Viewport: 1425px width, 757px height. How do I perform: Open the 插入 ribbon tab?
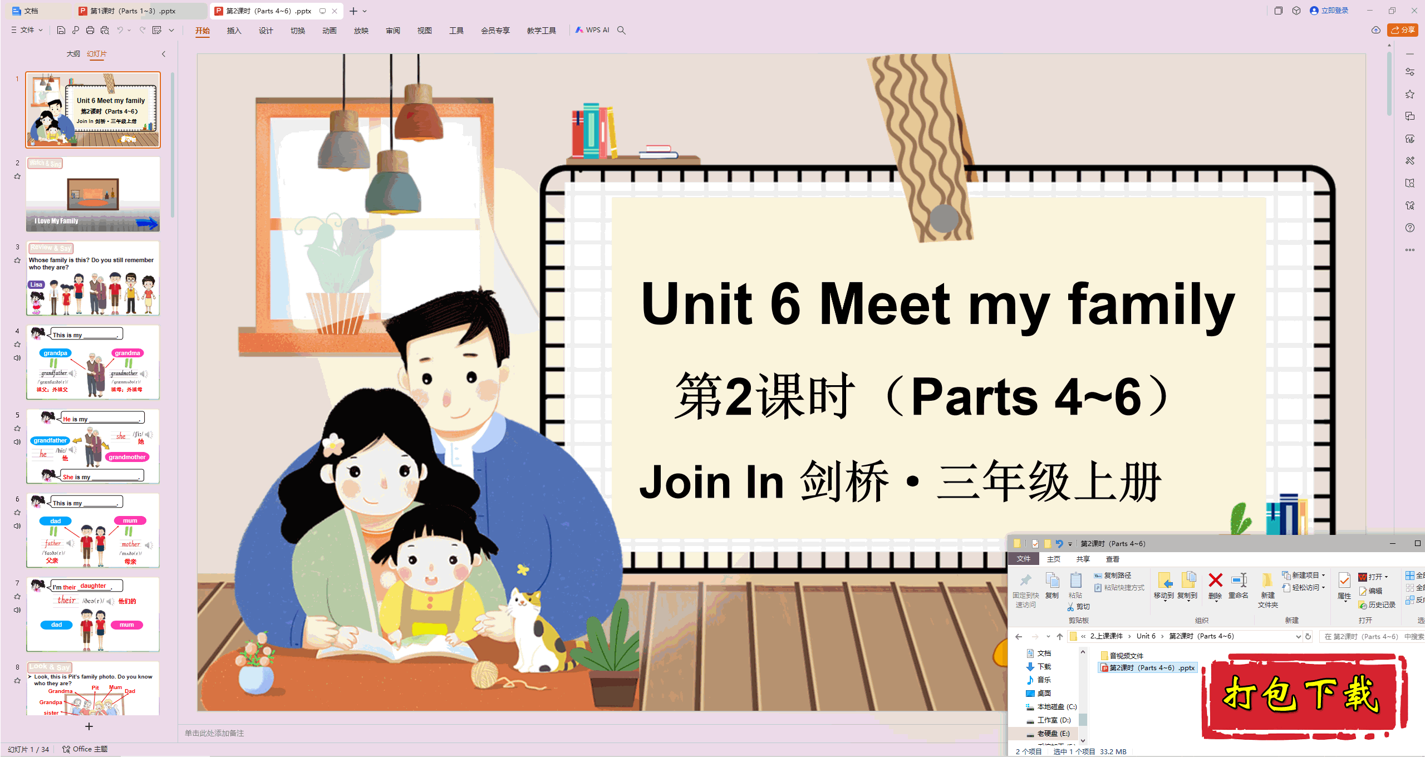(x=234, y=31)
